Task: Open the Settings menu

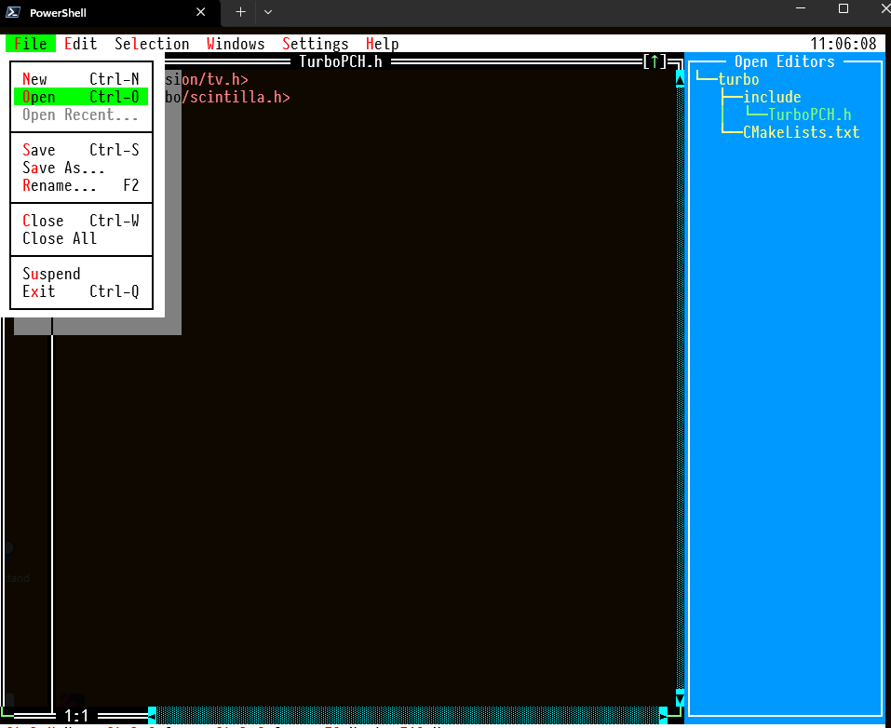Action: coord(316,44)
